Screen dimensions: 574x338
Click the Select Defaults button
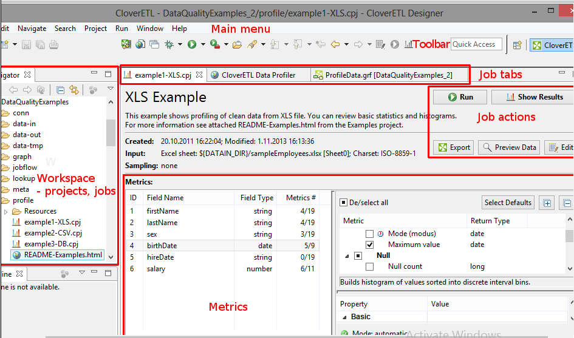pos(508,203)
